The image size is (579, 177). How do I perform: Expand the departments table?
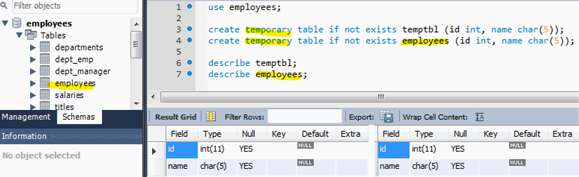(x=33, y=47)
